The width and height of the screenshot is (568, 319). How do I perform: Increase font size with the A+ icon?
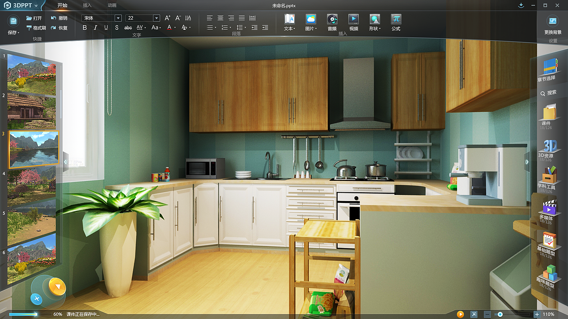167,18
